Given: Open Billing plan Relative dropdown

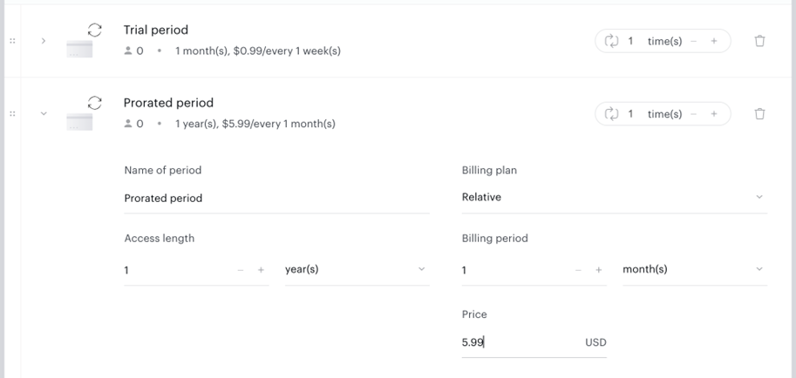Looking at the screenshot, I should click(615, 198).
